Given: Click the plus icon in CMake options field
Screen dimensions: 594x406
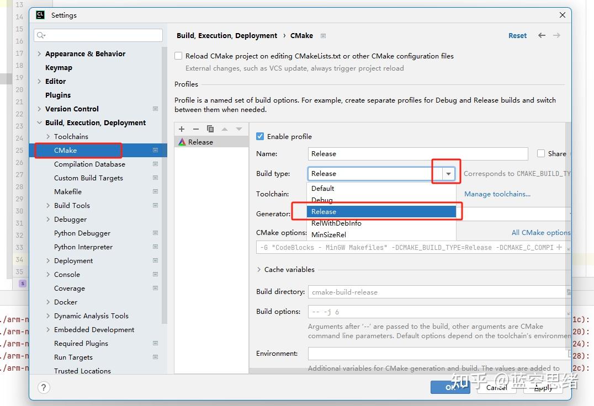Looking at the screenshot, I should tap(559, 247).
